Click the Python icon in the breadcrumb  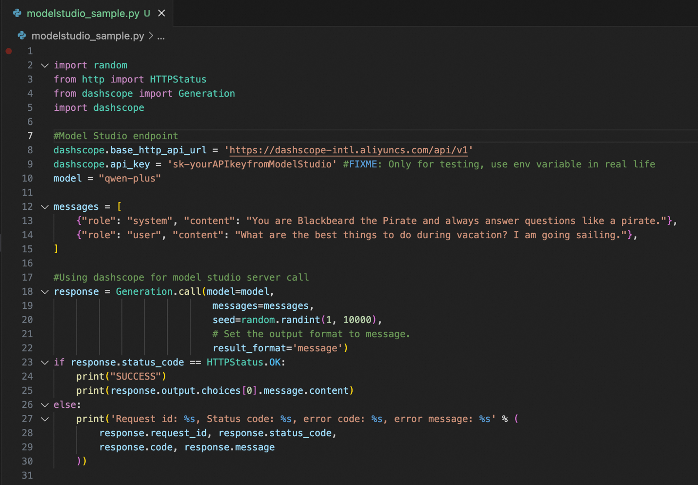tap(22, 36)
